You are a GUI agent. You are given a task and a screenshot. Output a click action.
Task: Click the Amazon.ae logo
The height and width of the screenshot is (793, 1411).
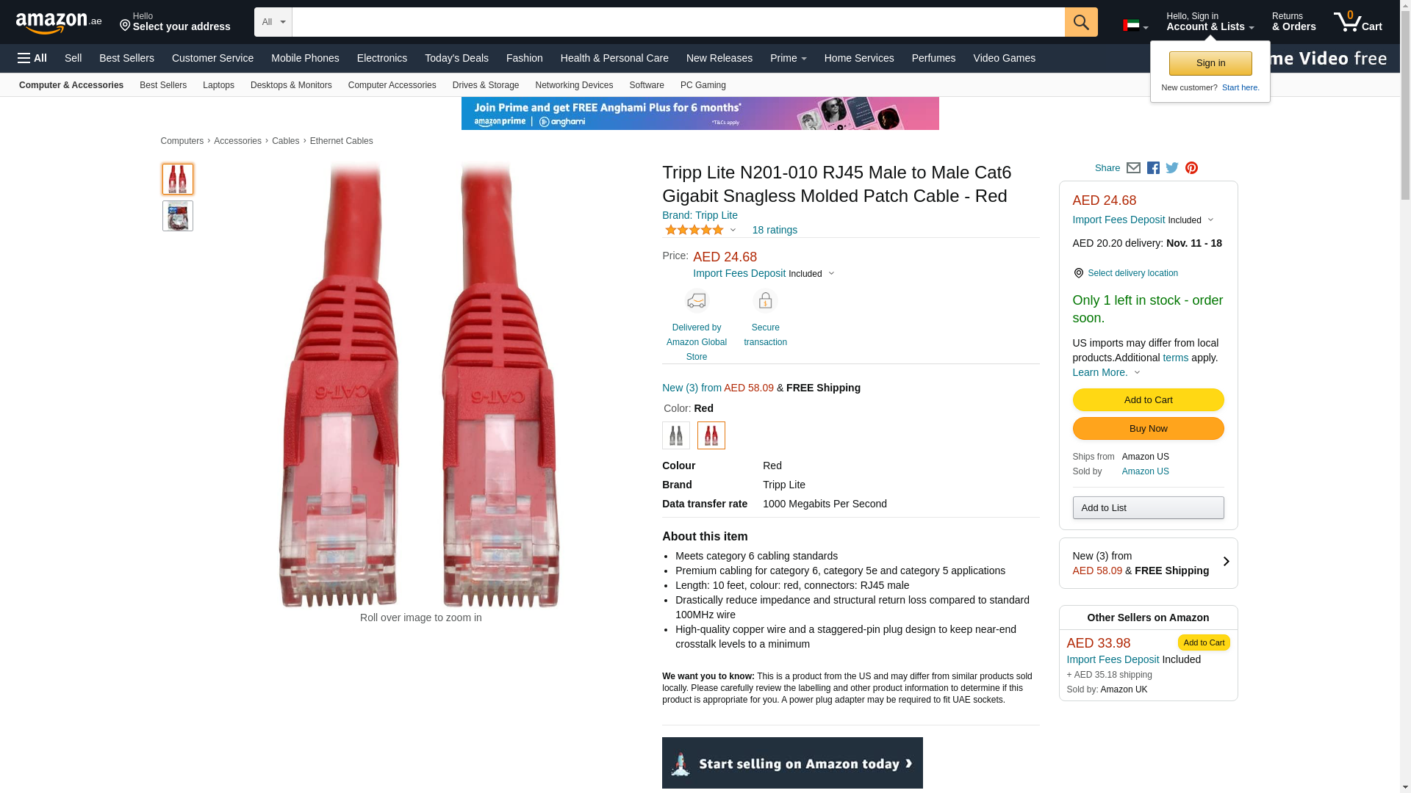coord(59,22)
